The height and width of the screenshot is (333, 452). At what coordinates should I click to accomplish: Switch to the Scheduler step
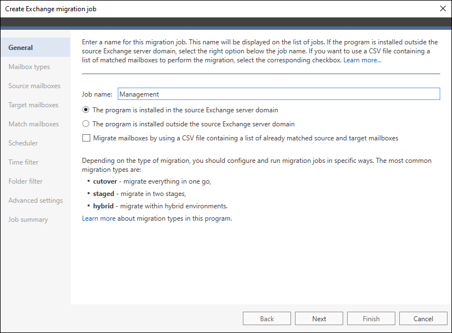pyautogui.click(x=23, y=143)
